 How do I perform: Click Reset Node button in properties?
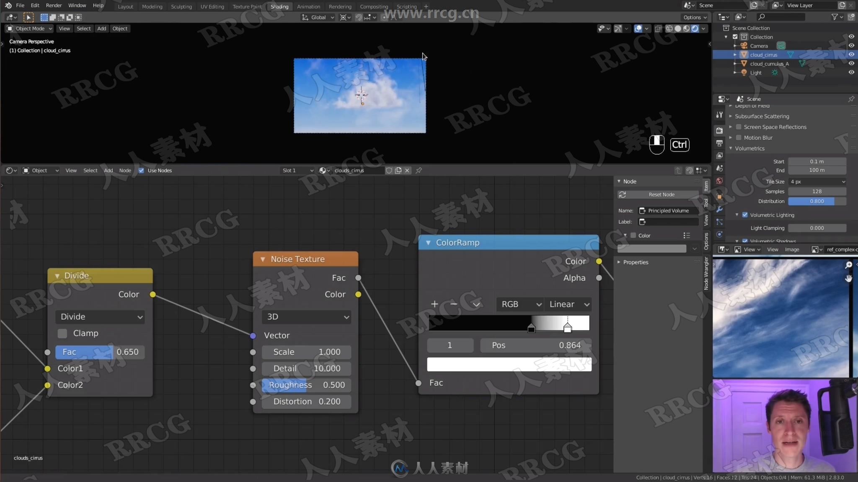661,194
